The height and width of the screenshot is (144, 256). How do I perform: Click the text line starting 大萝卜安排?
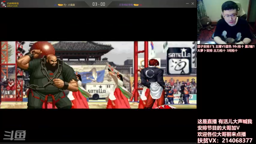pos(217,51)
